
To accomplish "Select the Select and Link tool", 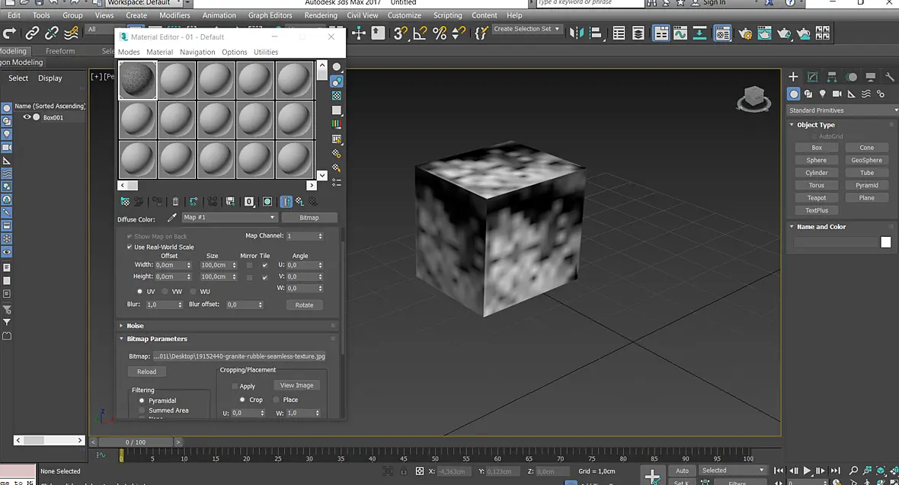I will point(32,34).
